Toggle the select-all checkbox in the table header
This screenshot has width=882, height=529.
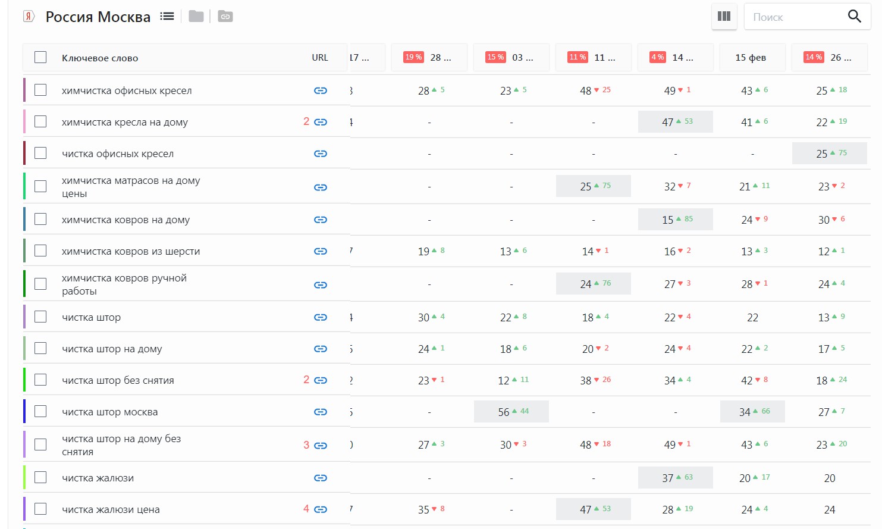(40, 57)
